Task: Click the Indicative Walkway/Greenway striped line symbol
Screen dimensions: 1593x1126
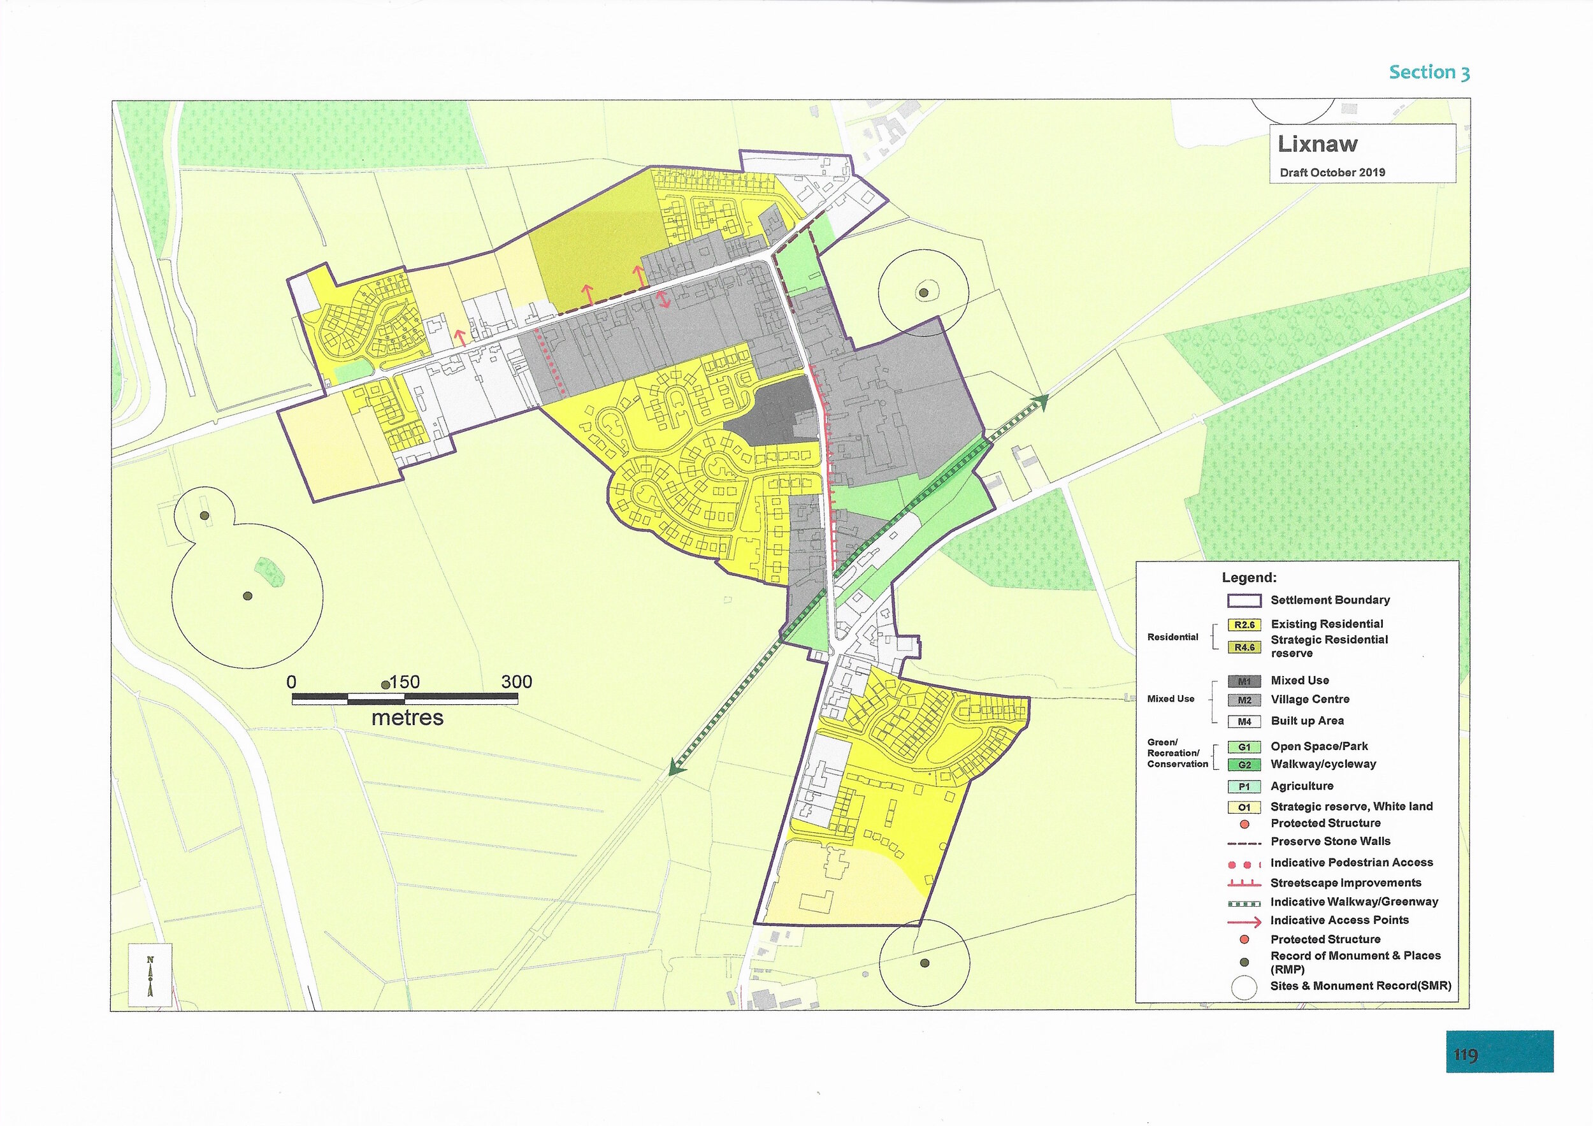Action: click(x=1244, y=904)
